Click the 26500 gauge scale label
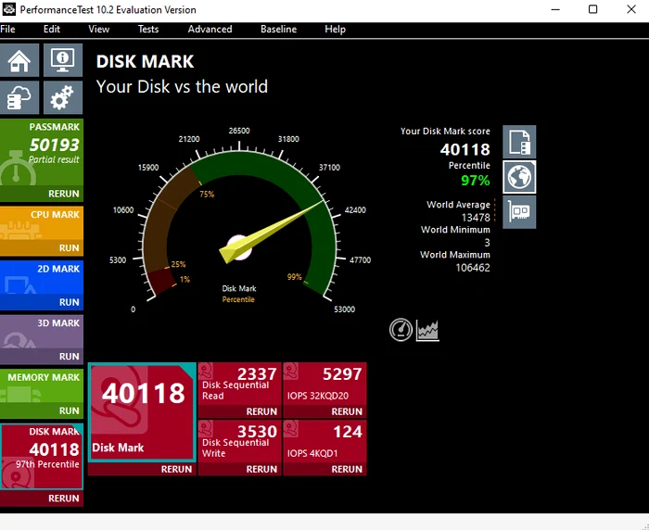The image size is (649, 530). [x=239, y=131]
